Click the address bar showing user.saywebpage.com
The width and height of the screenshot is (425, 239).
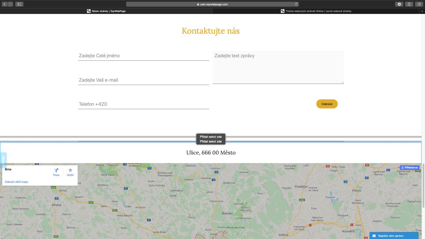click(212, 4)
